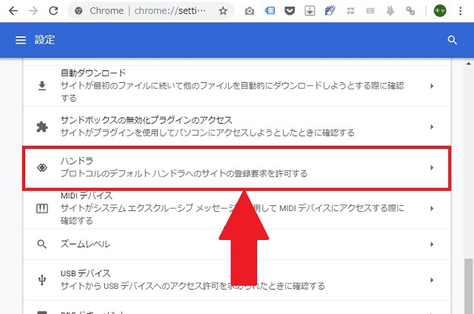This screenshot has height=314, width=474.
Task: Expand the MIDI デバイス row arrow
Action: (432, 209)
